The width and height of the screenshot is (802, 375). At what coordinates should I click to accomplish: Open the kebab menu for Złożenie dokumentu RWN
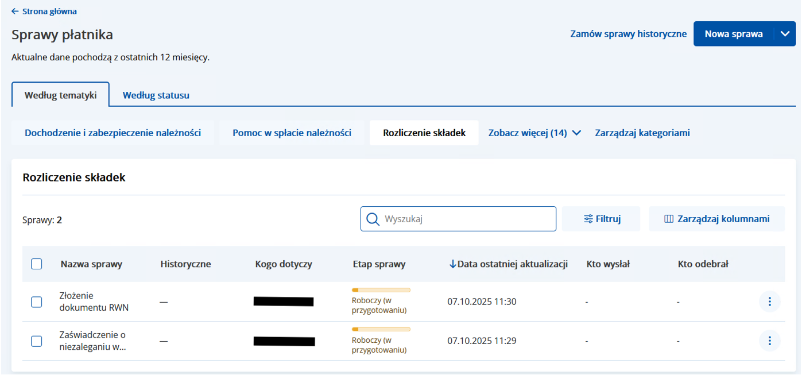[x=770, y=301]
